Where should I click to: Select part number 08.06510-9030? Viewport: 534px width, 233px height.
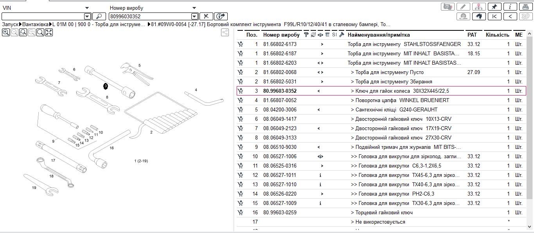(x=280, y=147)
